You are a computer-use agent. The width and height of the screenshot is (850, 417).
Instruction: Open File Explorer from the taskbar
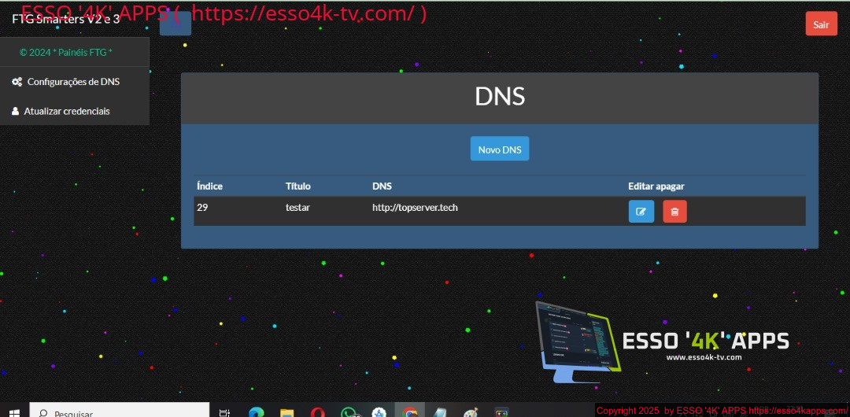(286, 412)
